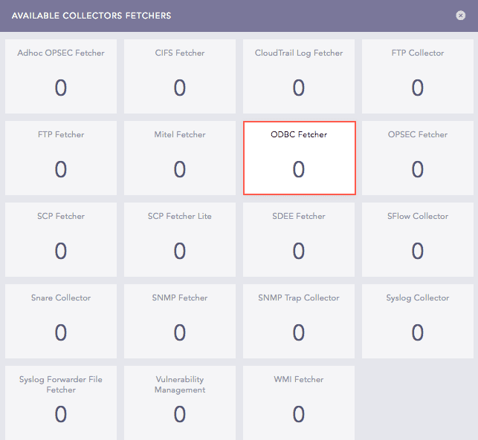This screenshot has width=478, height=440.
Task: Choose the CloudTrail Log Fetcher tile
Action: click(299, 76)
